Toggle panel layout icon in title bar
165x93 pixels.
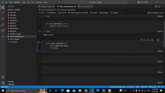click(x=142, y=2)
